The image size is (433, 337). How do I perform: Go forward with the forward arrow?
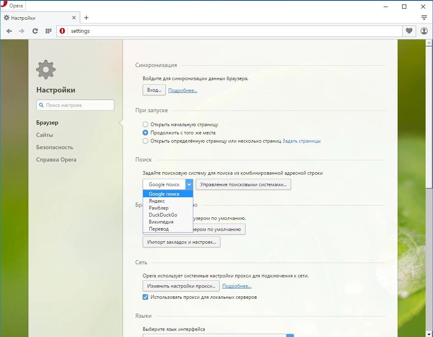click(21, 31)
